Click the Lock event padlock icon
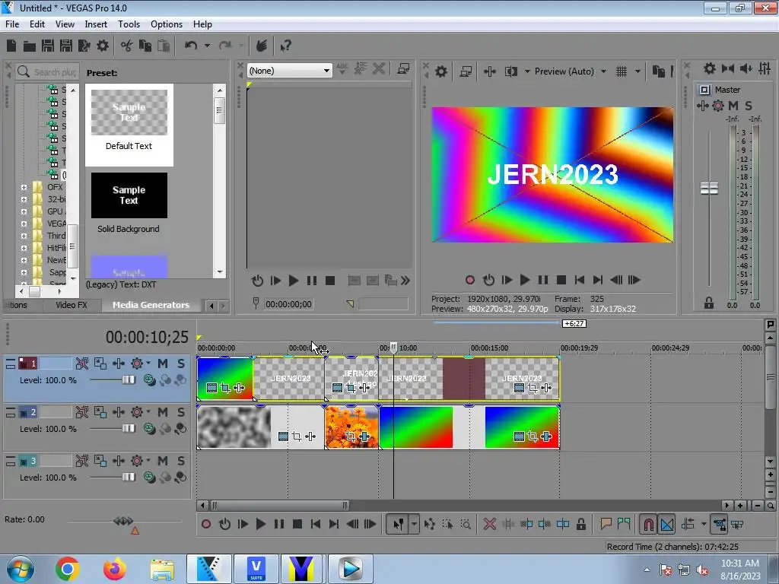This screenshot has height=584, width=779. (580, 524)
